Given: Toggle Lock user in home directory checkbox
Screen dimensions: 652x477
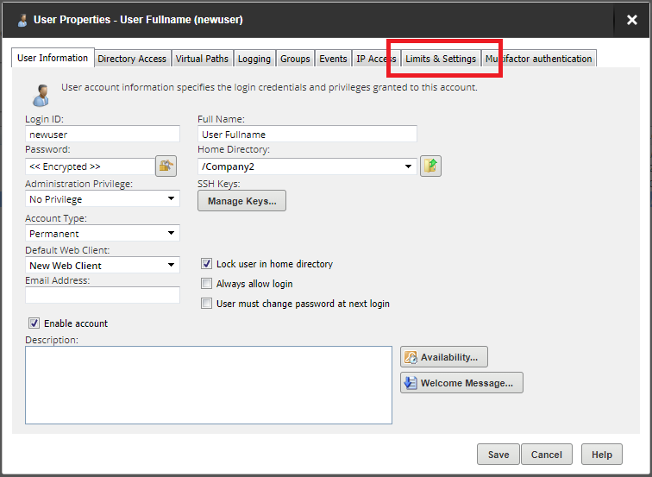Looking at the screenshot, I should (x=206, y=264).
